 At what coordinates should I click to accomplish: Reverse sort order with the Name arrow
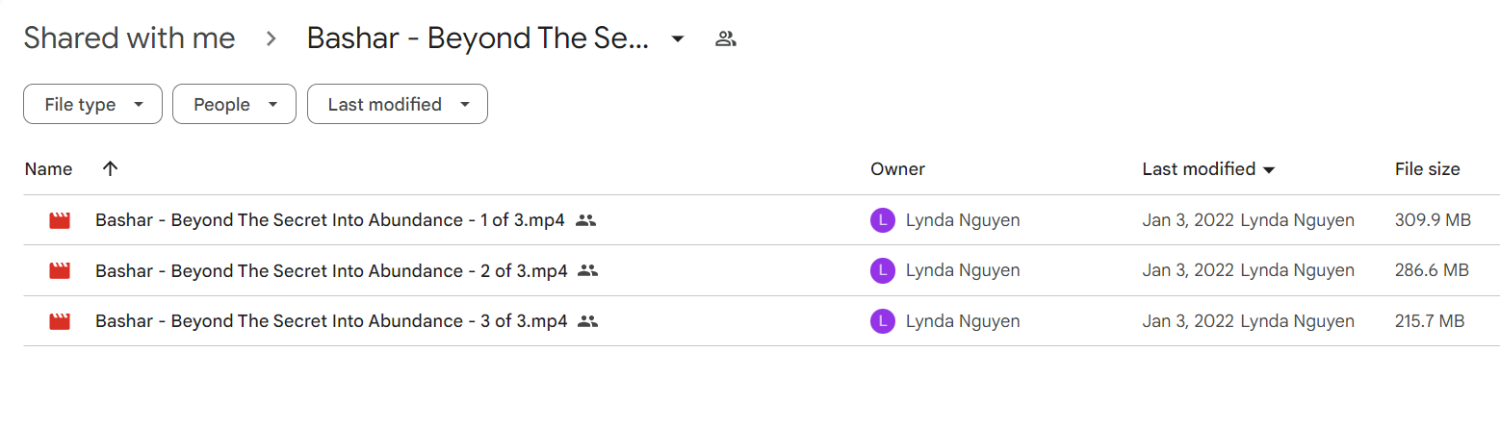tap(110, 169)
